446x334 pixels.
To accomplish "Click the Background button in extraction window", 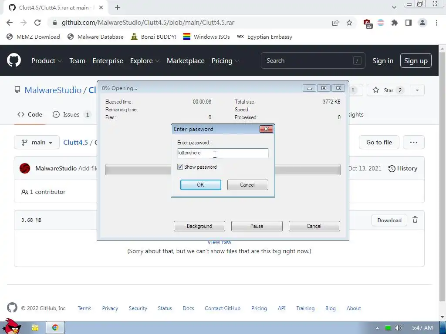I will click(199, 226).
